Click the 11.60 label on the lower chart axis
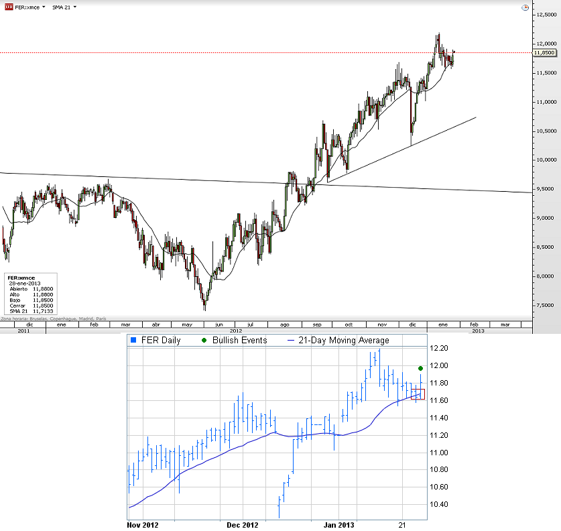The width and height of the screenshot is (561, 531). (438, 400)
